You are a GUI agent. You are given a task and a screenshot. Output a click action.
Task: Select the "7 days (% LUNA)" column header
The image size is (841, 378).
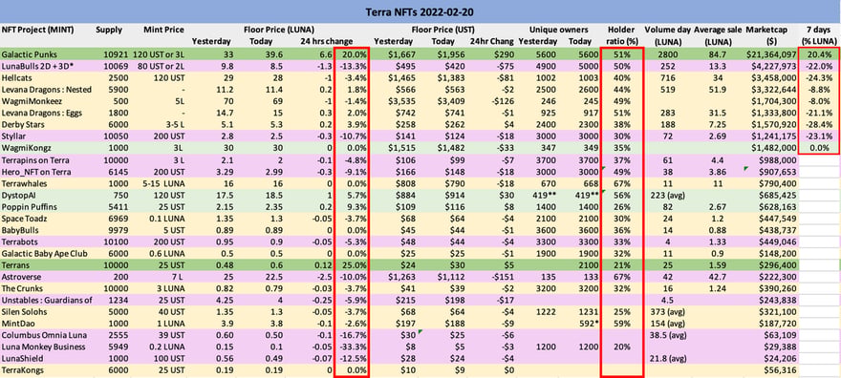coord(820,36)
